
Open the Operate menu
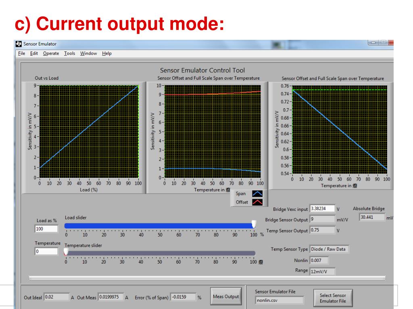pyautogui.click(x=51, y=54)
